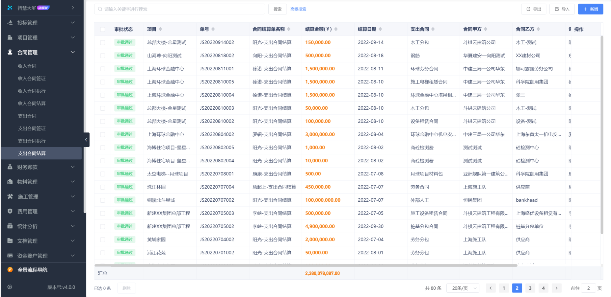This screenshot has width=611, height=297.
Task: Open the settings gear at sidebar bottom
Action: (x=10, y=287)
